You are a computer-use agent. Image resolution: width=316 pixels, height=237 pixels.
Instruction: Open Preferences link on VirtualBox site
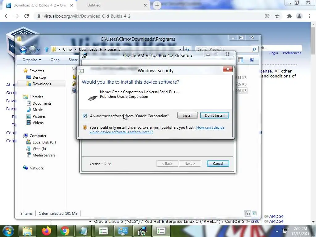pyautogui.click(x=292, y=53)
